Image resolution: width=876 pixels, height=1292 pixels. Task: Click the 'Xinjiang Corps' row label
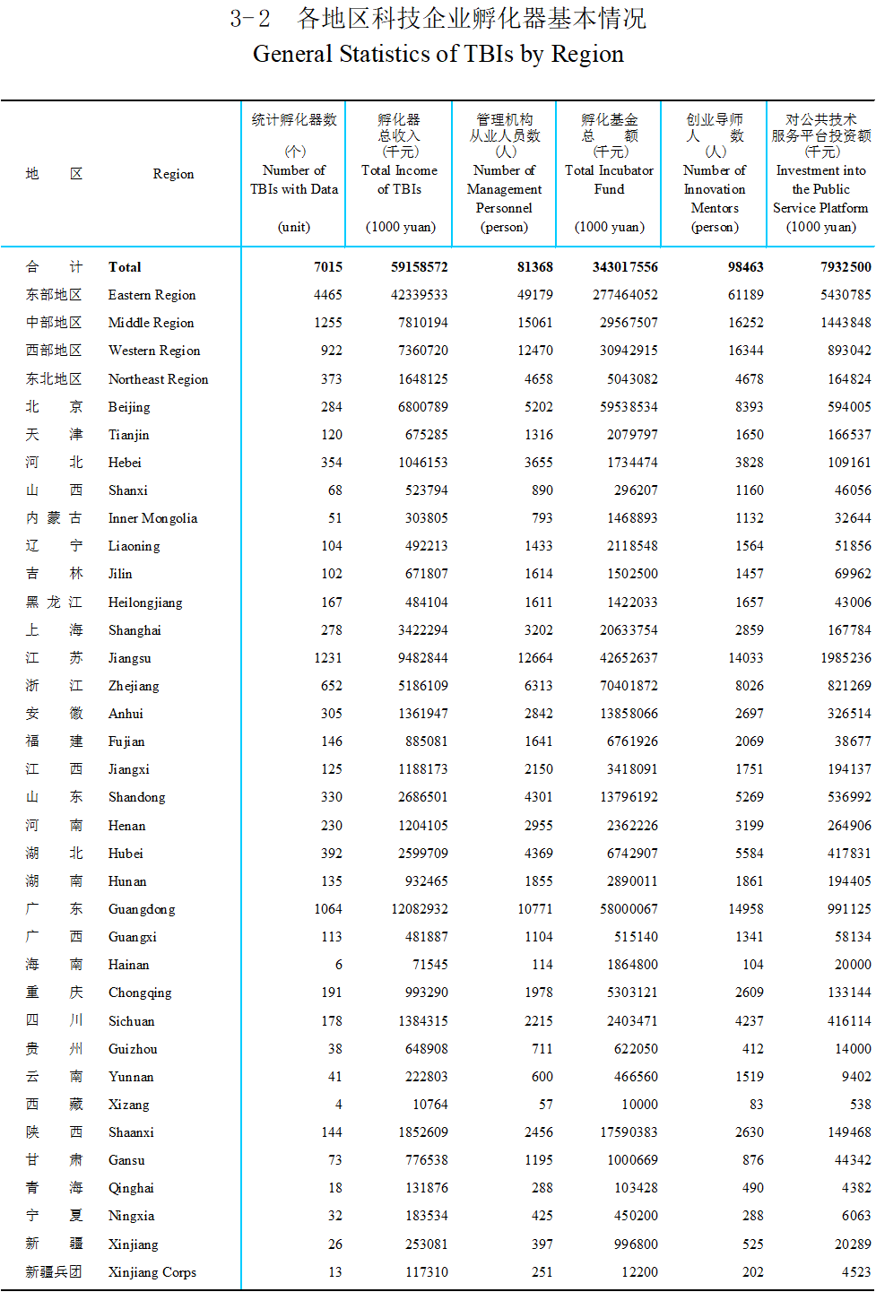click(152, 1272)
